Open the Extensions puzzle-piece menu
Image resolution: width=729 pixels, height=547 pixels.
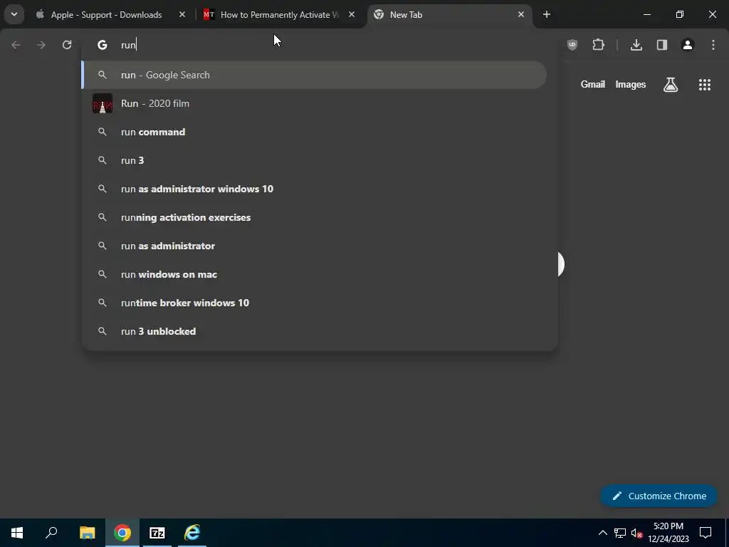pos(598,45)
